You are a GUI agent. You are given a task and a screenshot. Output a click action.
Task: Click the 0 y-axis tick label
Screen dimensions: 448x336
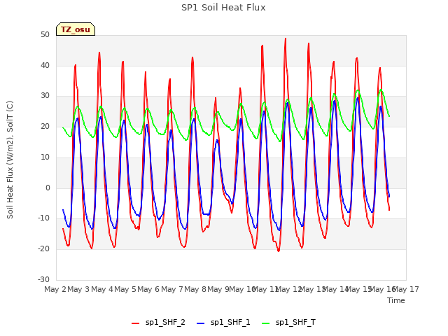tap(48, 188)
